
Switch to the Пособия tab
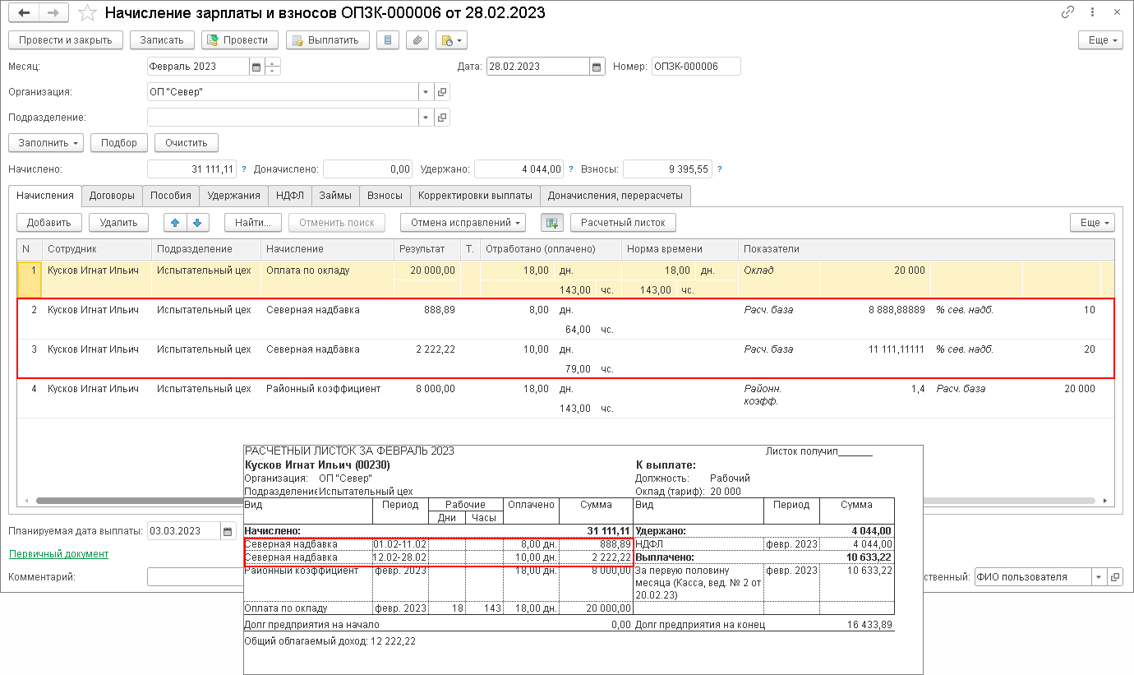click(171, 196)
